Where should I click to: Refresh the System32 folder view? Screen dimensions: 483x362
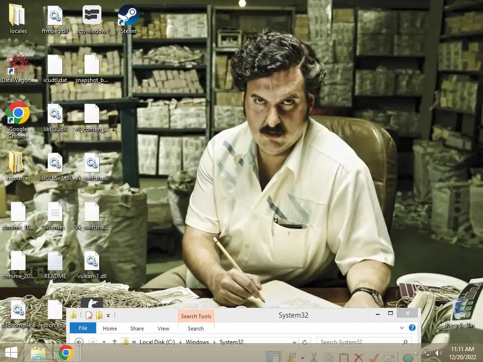305,342
